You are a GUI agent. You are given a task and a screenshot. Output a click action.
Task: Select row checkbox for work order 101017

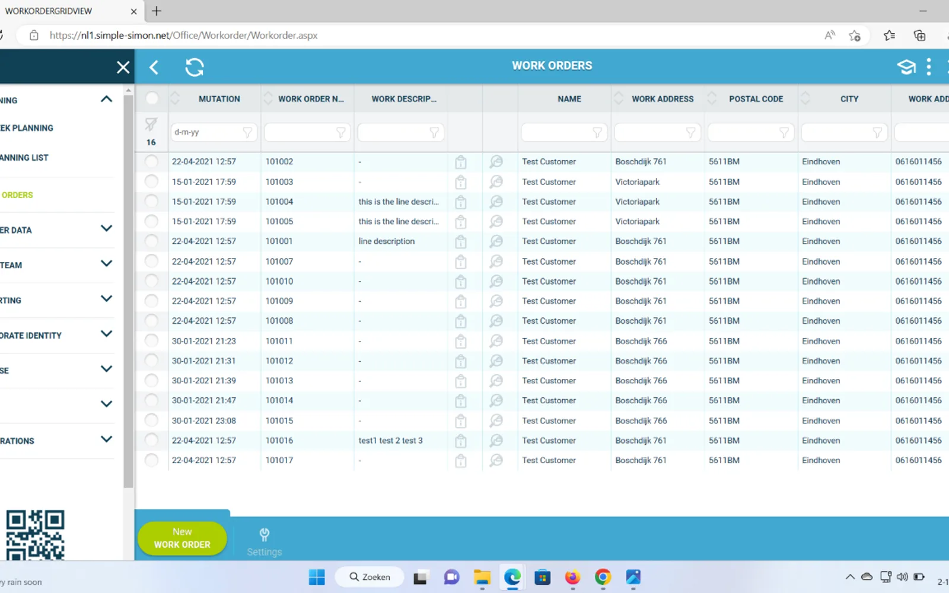click(x=152, y=460)
